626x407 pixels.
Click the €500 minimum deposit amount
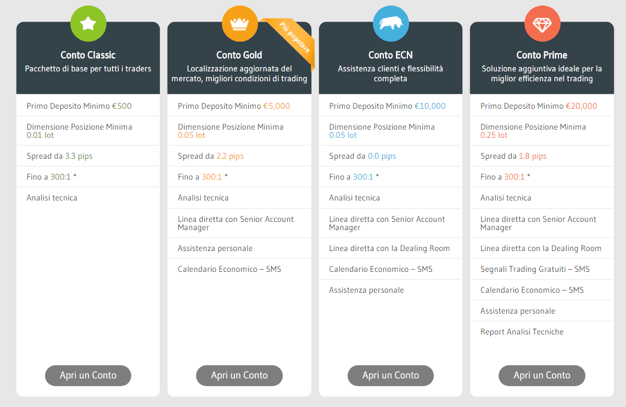tap(122, 106)
